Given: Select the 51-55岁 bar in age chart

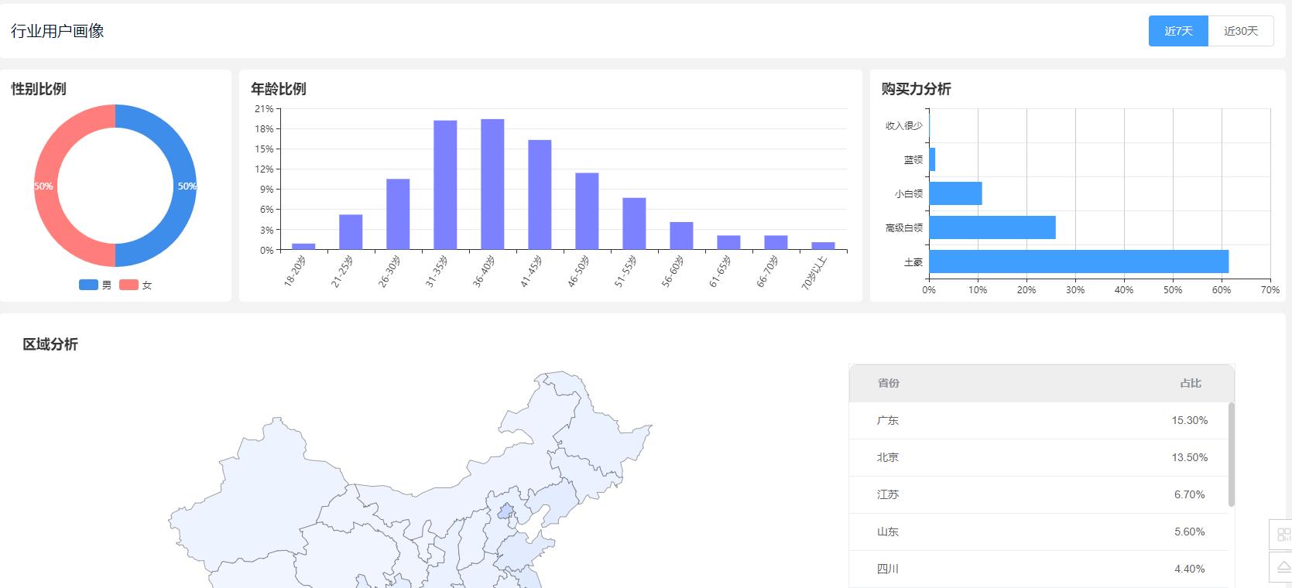Looking at the screenshot, I should pos(634,224).
